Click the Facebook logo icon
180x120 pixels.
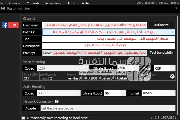[x=4, y=25]
